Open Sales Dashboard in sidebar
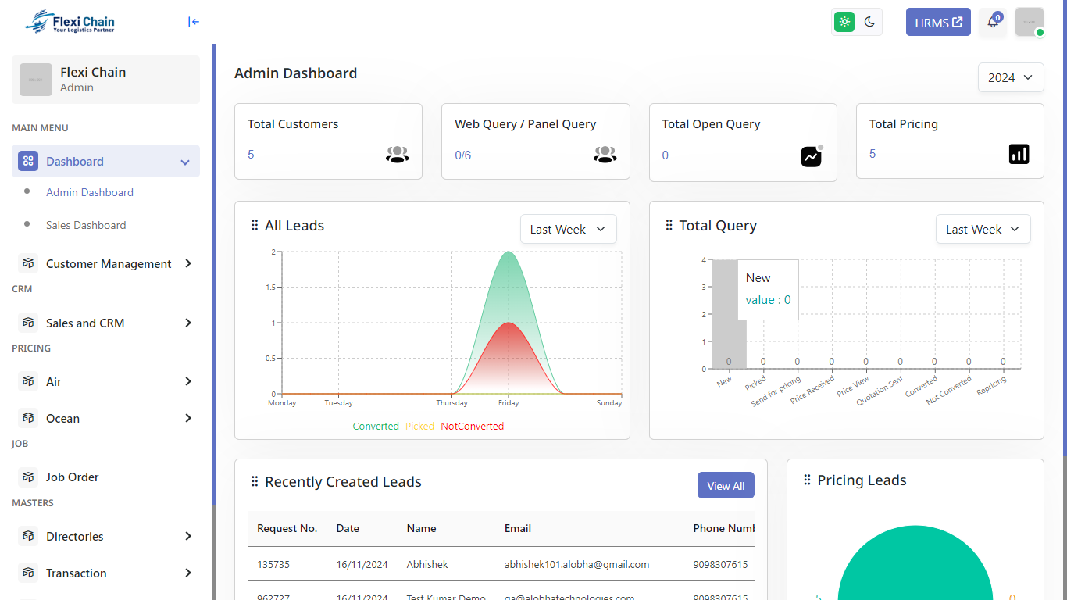1067x600 pixels. click(86, 225)
